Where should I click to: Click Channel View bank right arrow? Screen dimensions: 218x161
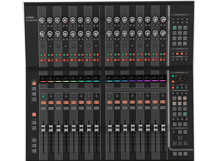[x=185, y=124]
